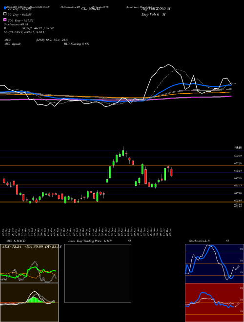Click the 'Stochastics: 49.93' readout
This screenshot has width=244, height=322.
(16, 24)
